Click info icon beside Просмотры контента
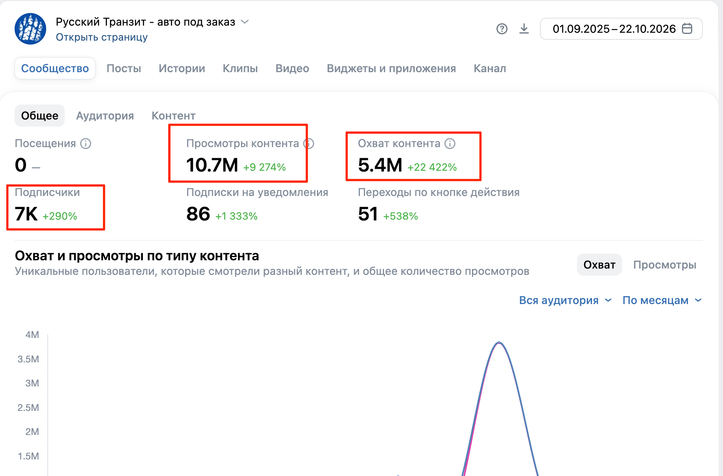Image resolution: width=723 pixels, height=476 pixels. [309, 144]
